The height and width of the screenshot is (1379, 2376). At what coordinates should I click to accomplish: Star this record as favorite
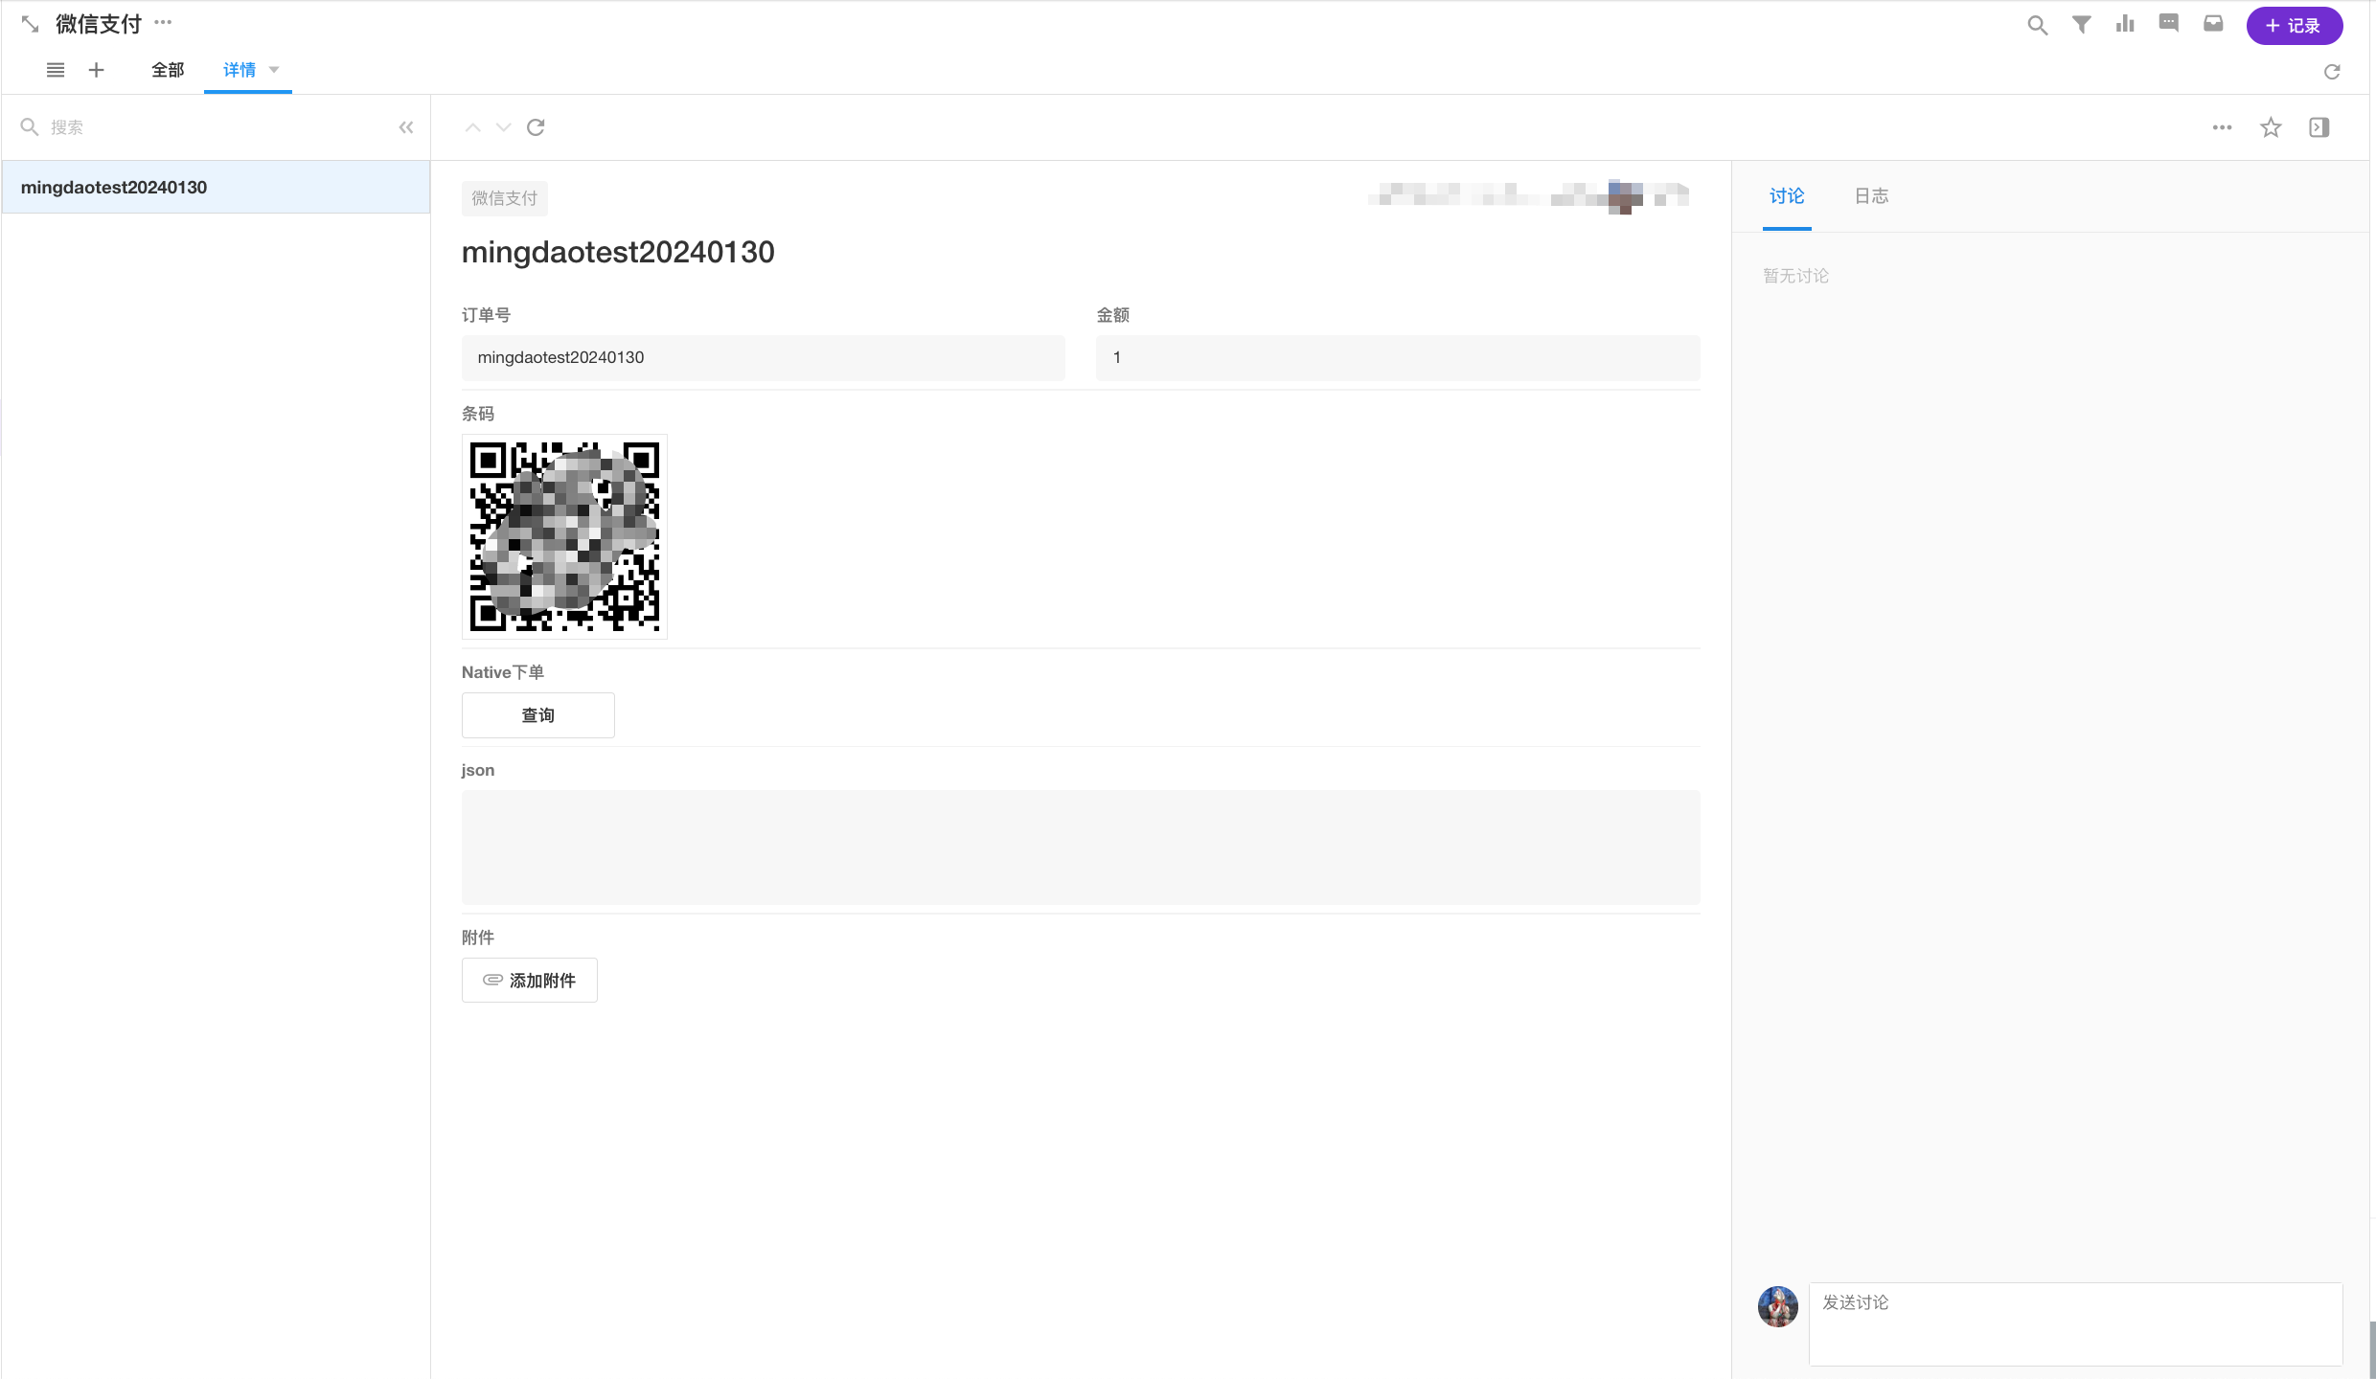pyautogui.click(x=2271, y=127)
